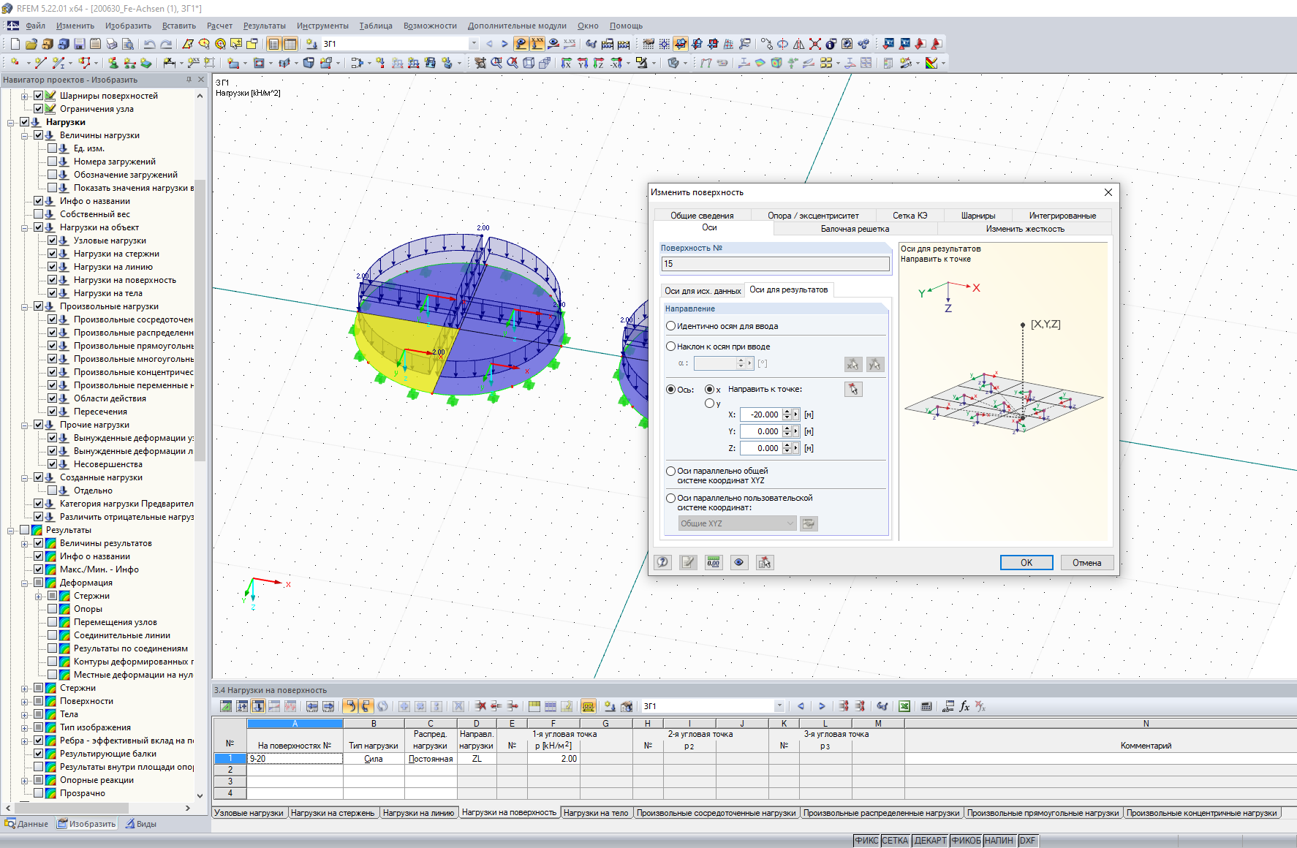Collapse the 'Нагрузки' tree node
Image resolution: width=1297 pixels, height=848 pixels.
11,122
